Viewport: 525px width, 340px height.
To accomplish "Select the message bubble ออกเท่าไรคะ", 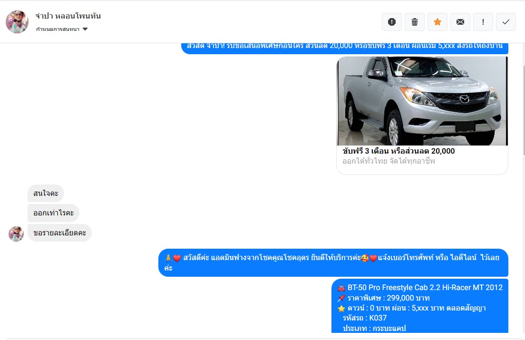I will point(54,213).
